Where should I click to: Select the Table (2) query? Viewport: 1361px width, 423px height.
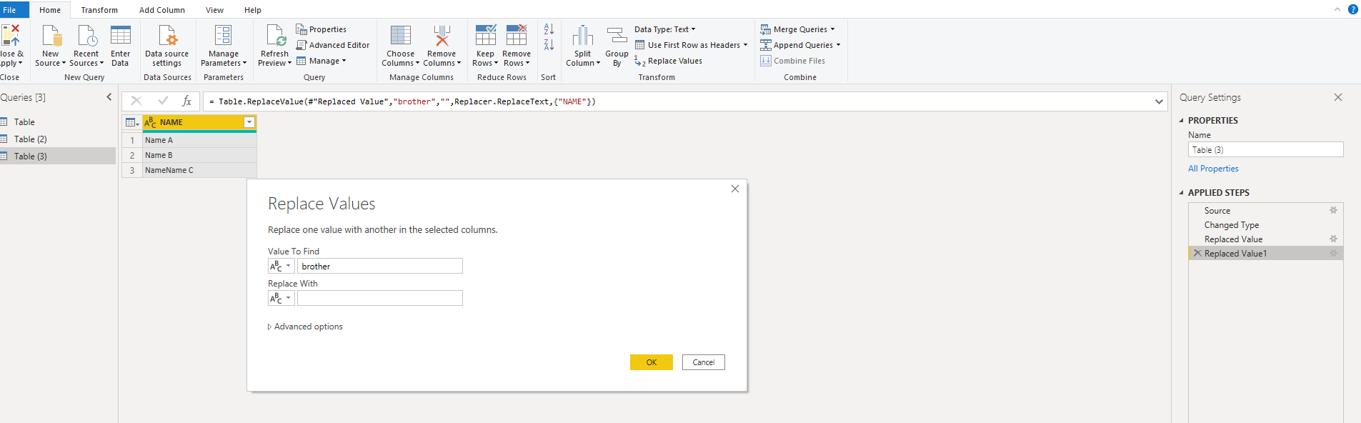tap(58, 139)
